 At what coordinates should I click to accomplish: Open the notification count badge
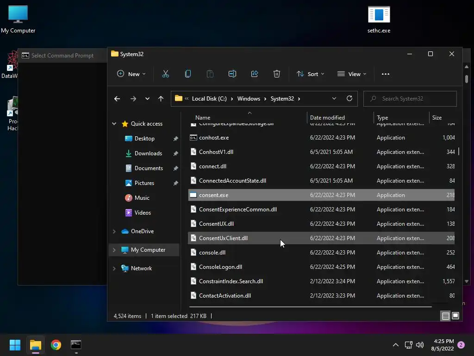tap(461, 345)
